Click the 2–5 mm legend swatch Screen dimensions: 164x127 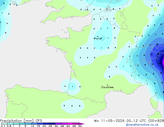pos(22,124)
